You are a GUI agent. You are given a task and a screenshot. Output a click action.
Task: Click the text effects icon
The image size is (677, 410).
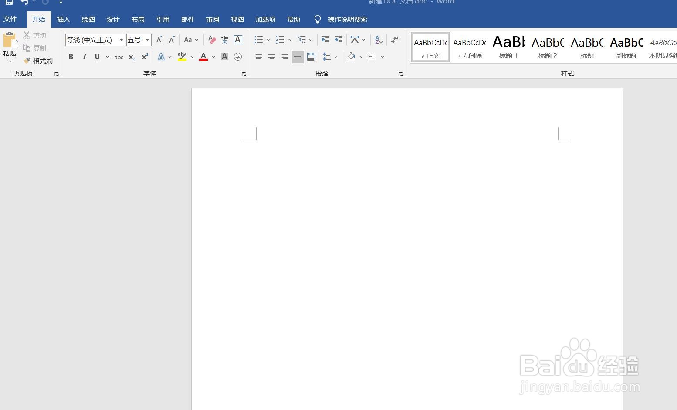pos(161,57)
